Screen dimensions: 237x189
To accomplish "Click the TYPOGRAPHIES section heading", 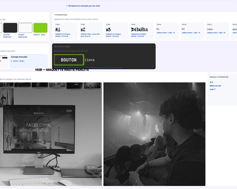I will [x=61, y=15].
